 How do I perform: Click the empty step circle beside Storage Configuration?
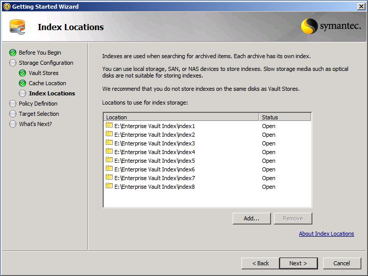(13, 63)
